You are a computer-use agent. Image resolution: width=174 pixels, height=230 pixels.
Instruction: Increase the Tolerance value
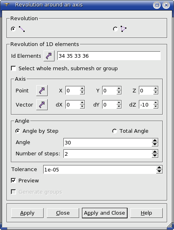click(159, 167)
